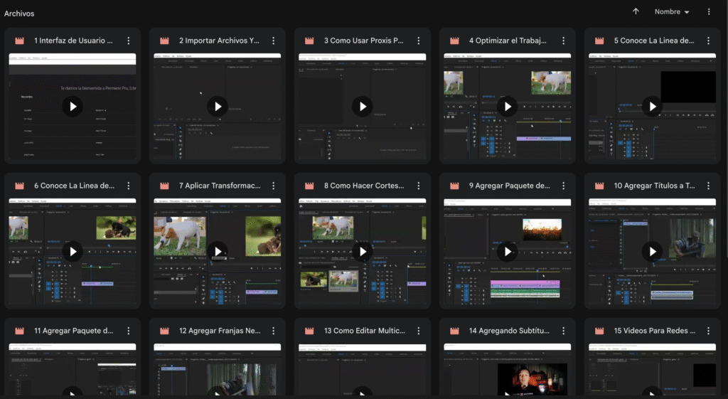Open options menu for 2 Importar Archivos
Screen dimensions: 728x399
click(x=274, y=41)
